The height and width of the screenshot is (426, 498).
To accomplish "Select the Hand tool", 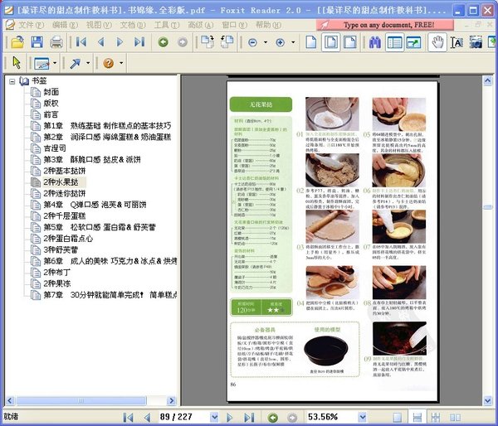I will pyautogui.click(x=437, y=42).
